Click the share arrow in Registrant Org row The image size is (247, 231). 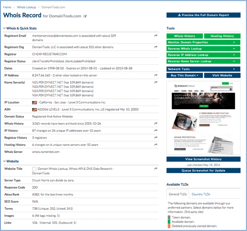(x=156, y=47)
